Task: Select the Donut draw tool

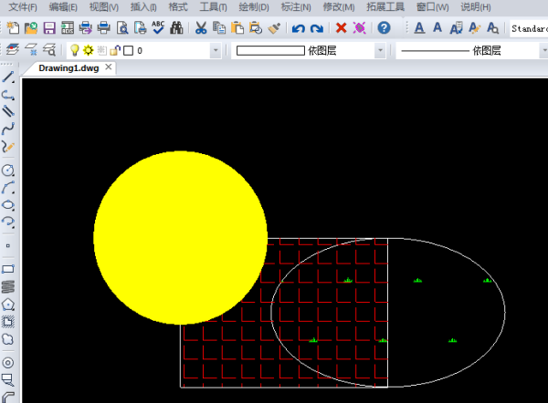Action: coord(8,363)
